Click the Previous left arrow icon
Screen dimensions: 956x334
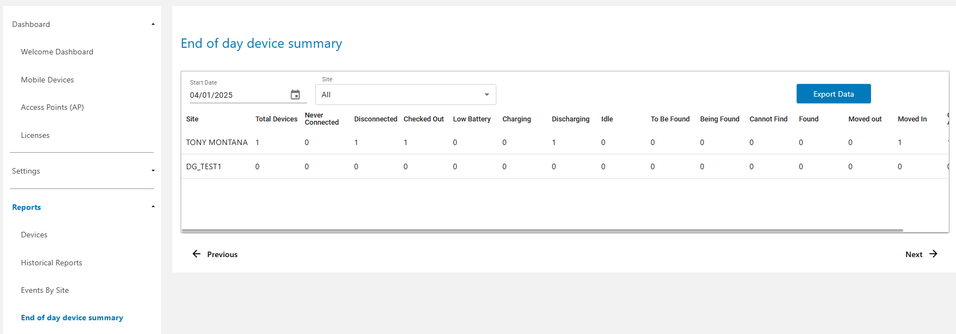pos(197,254)
